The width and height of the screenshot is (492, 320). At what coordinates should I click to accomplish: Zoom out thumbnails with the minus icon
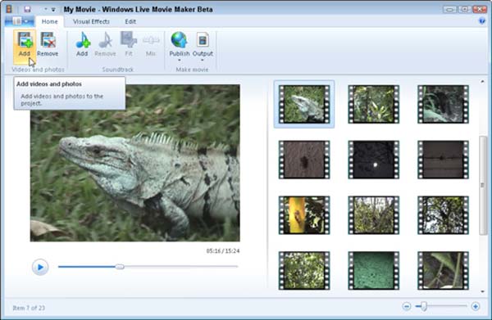pos(407,306)
